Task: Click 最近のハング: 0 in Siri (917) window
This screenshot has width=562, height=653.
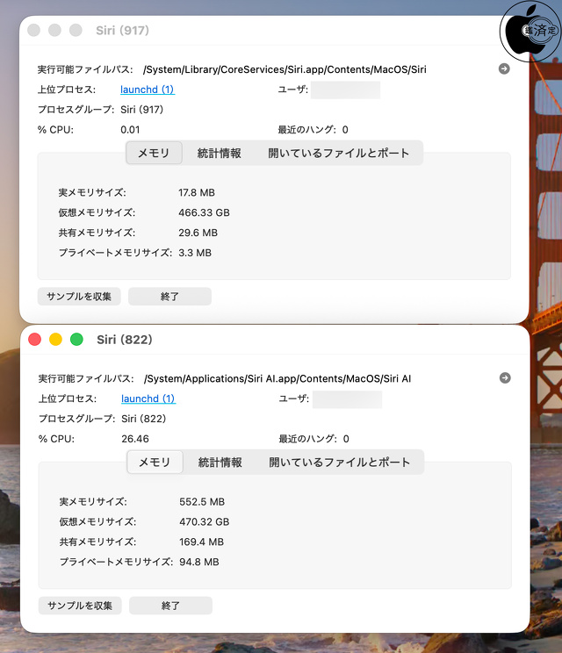Action: [x=313, y=130]
